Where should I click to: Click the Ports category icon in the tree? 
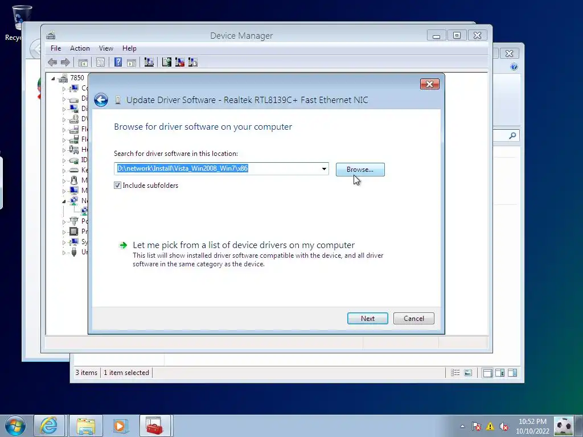(74, 221)
